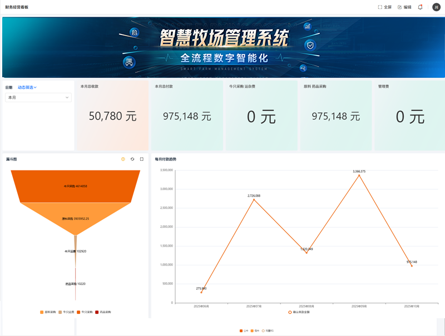445x336 pixels.
Task: Expand the 漏斗图 chart to fullscreen
Action: (142, 159)
